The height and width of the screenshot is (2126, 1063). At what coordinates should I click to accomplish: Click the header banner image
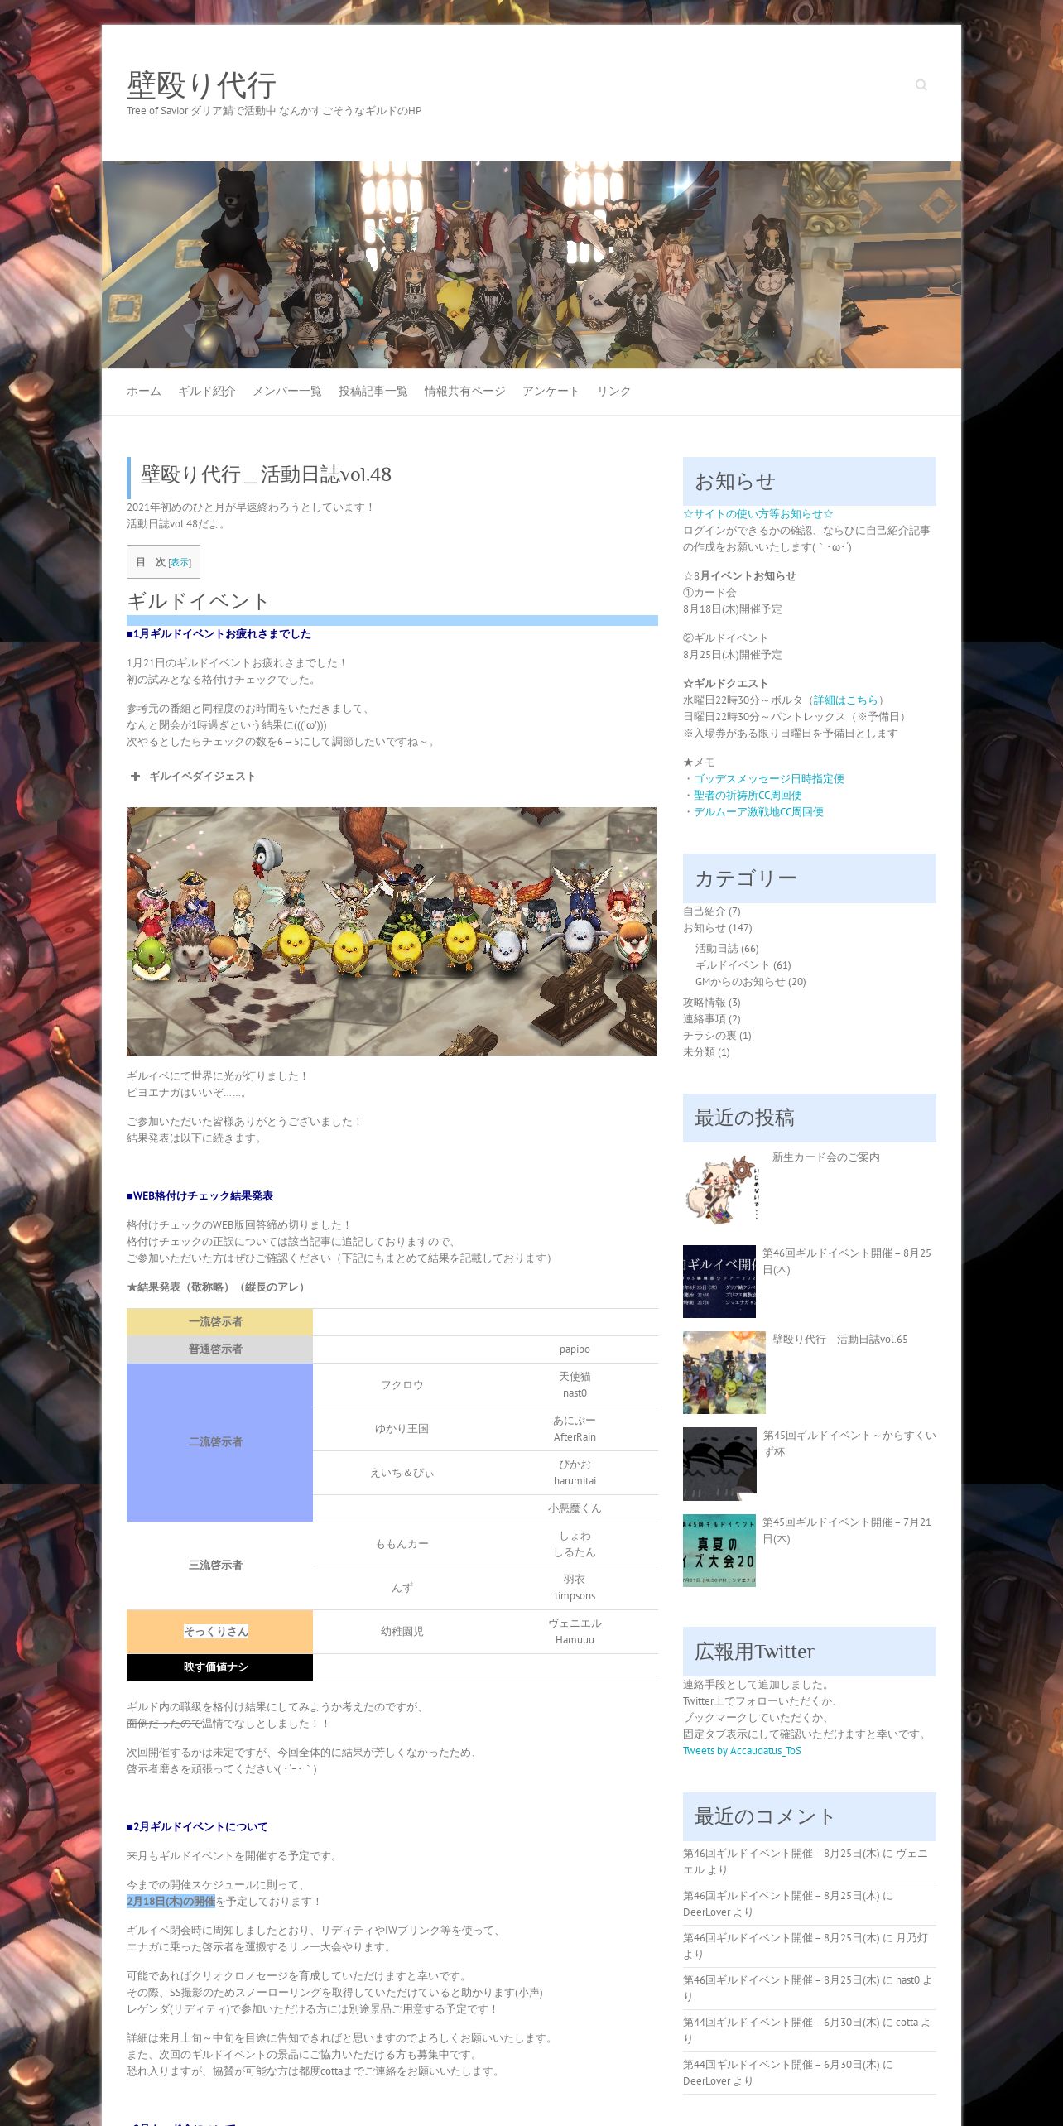point(531,265)
